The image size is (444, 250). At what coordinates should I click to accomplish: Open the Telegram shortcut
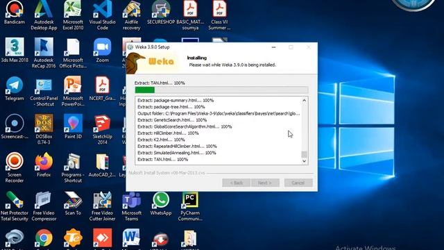tap(15, 88)
